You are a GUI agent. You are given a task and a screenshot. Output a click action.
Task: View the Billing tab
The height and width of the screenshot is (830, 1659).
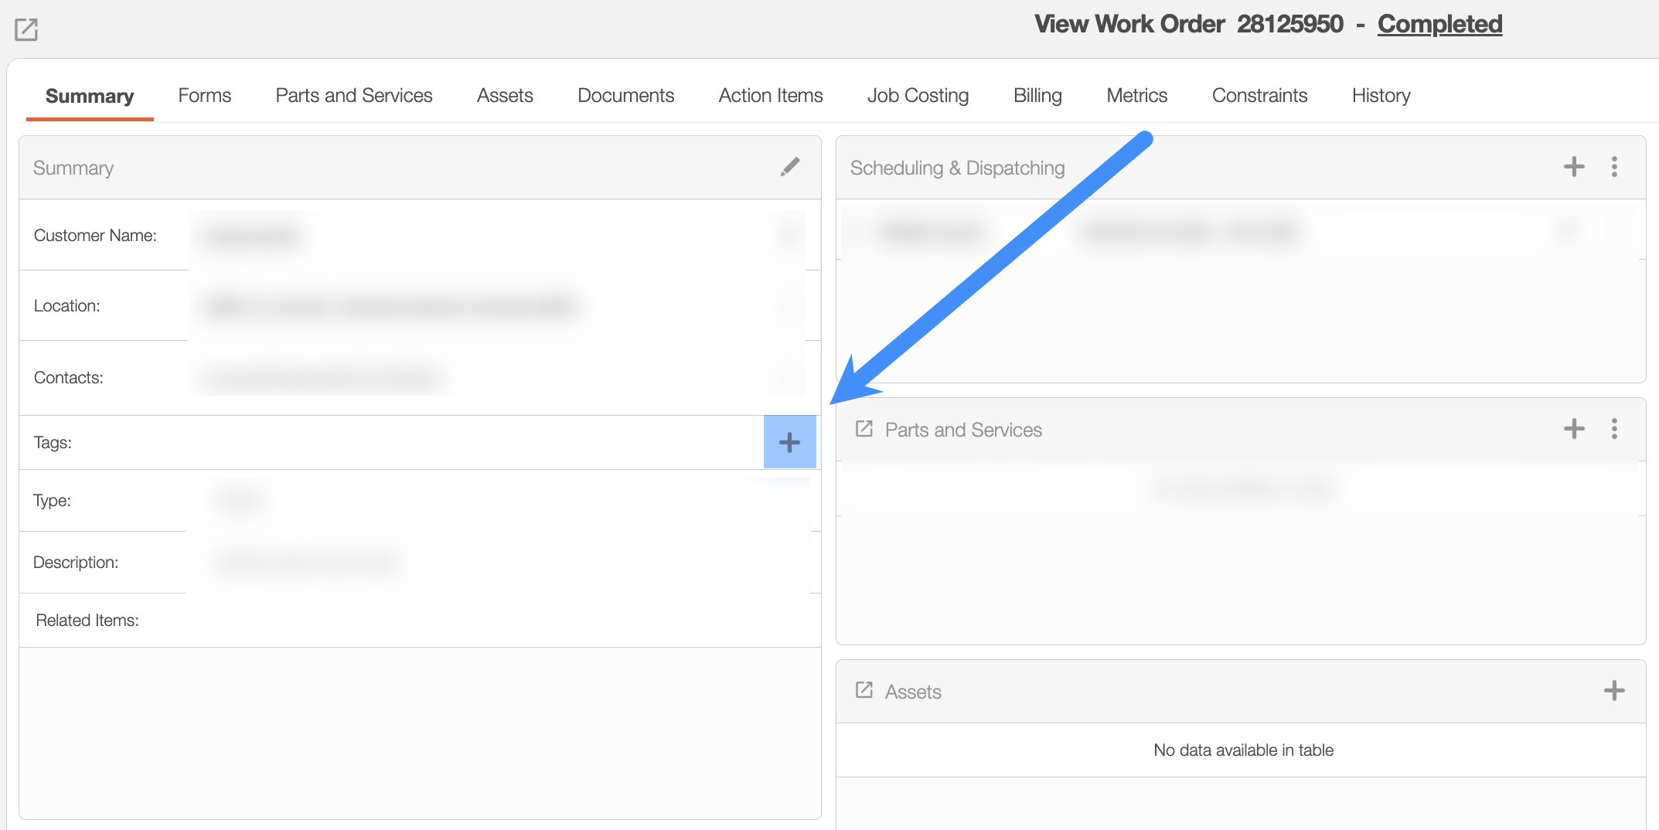pyautogui.click(x=1037, y=95)
